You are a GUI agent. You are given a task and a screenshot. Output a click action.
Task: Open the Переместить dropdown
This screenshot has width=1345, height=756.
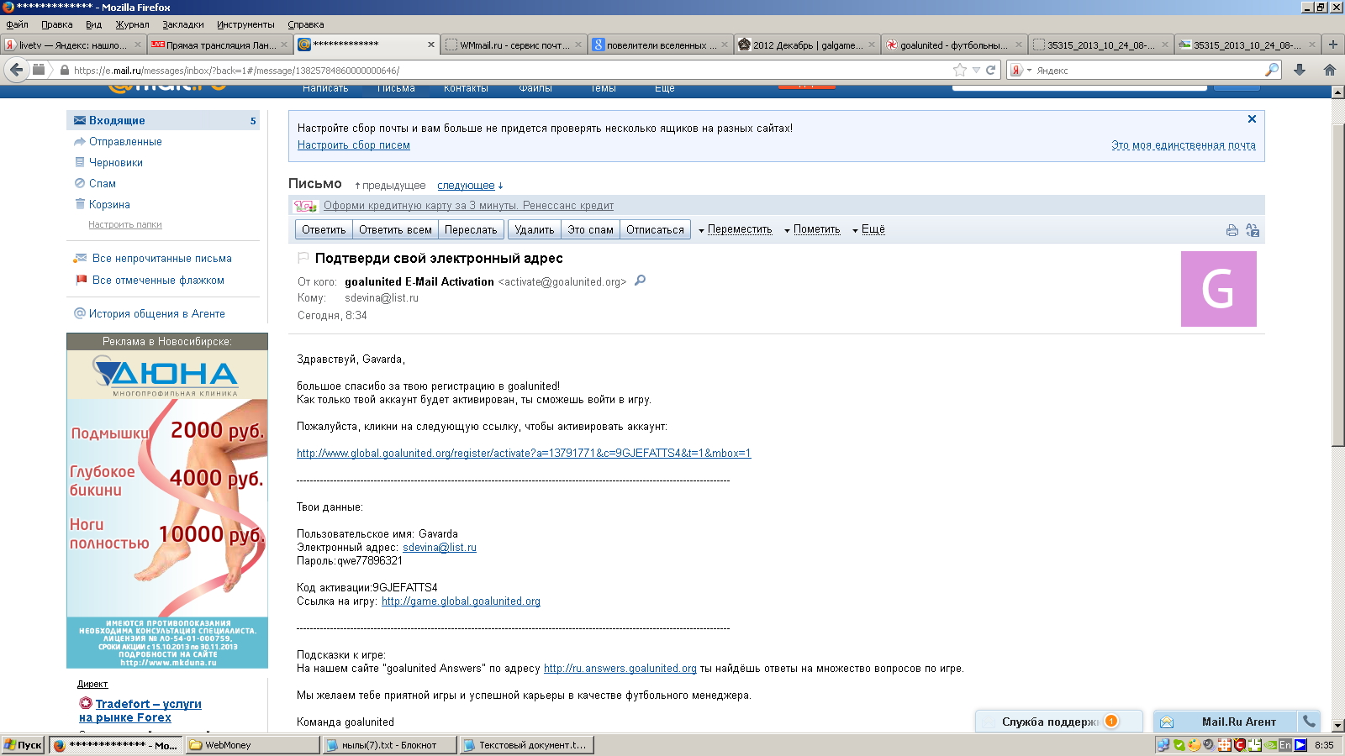pyautogui.click(x=735, y=229)
